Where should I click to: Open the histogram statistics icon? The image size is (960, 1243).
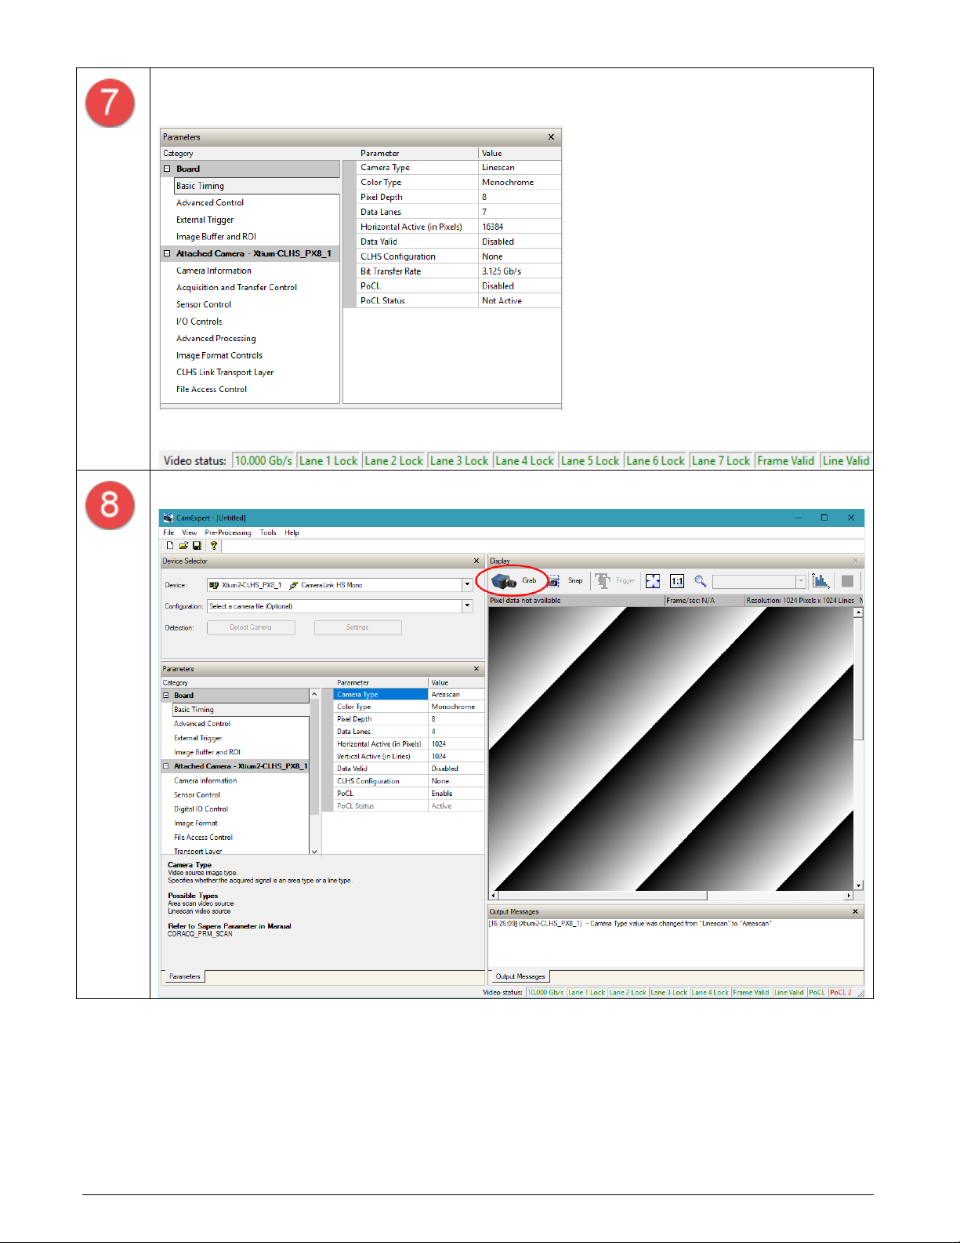coord(821,581)
